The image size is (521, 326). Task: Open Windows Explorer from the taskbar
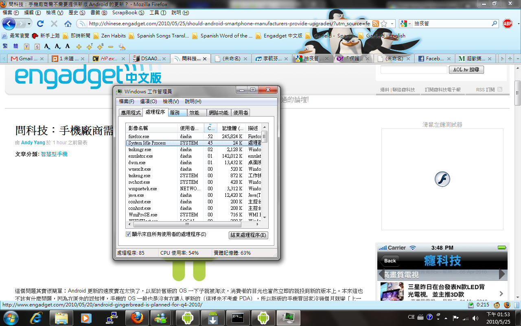pos(61,317)
